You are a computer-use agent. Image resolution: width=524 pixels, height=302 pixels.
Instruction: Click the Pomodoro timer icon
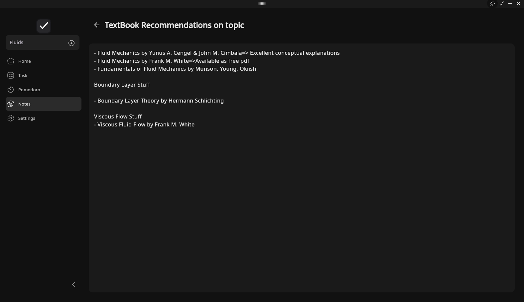11,90
